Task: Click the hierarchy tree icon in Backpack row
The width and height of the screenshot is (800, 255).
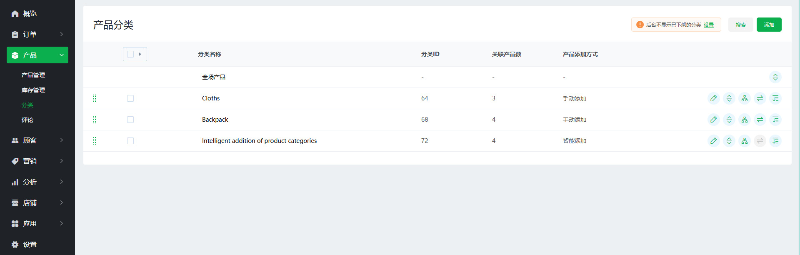Action: [x=744, y=120]
